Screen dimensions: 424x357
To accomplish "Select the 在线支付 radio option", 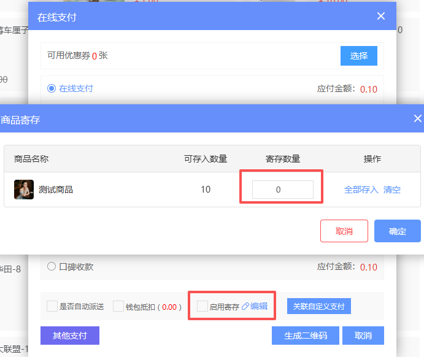I will [52, 88].
